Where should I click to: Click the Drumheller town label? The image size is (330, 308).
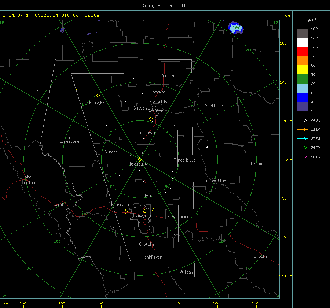tap(215, 181)
